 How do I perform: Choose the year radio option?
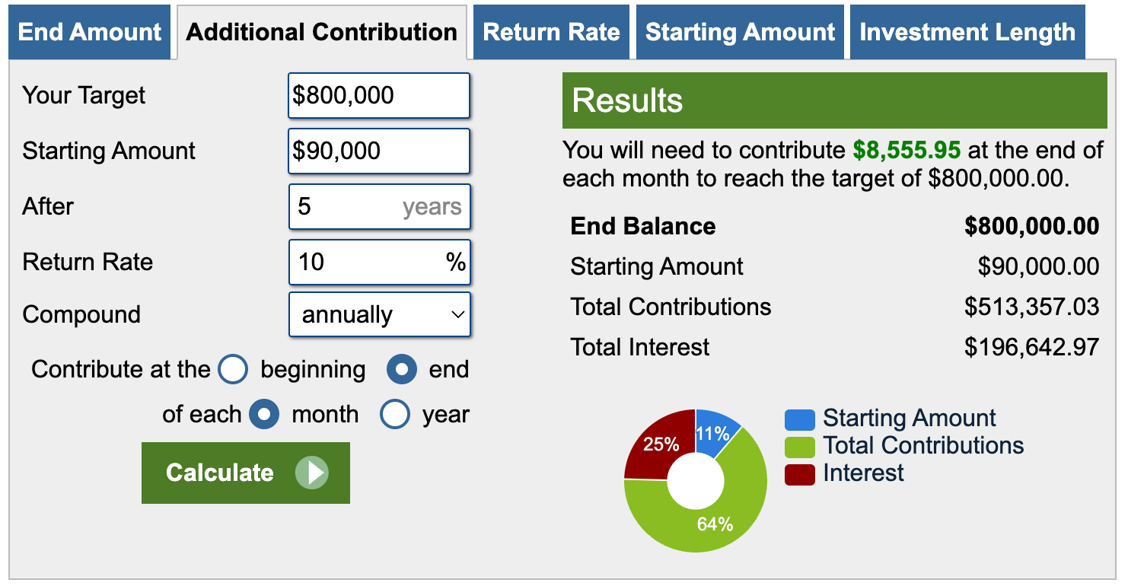click(x=395, y=415)
